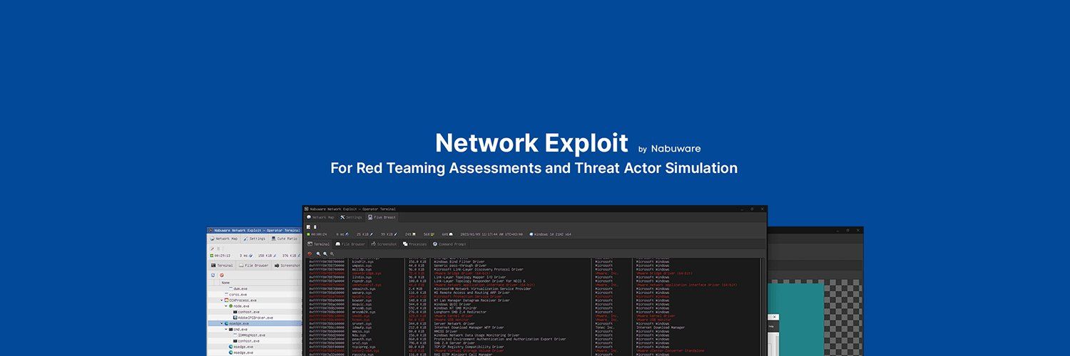
Task: Switch to Terminal tab in left window
Action: (222, 266)
